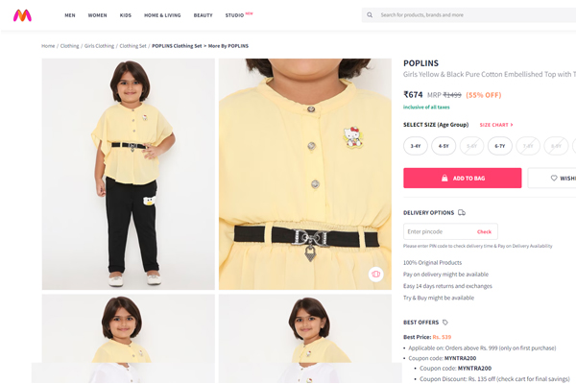This screenshot has width=576, height=384.
Task: Click the best offers tag icon
Action: [x=445, y=323]
